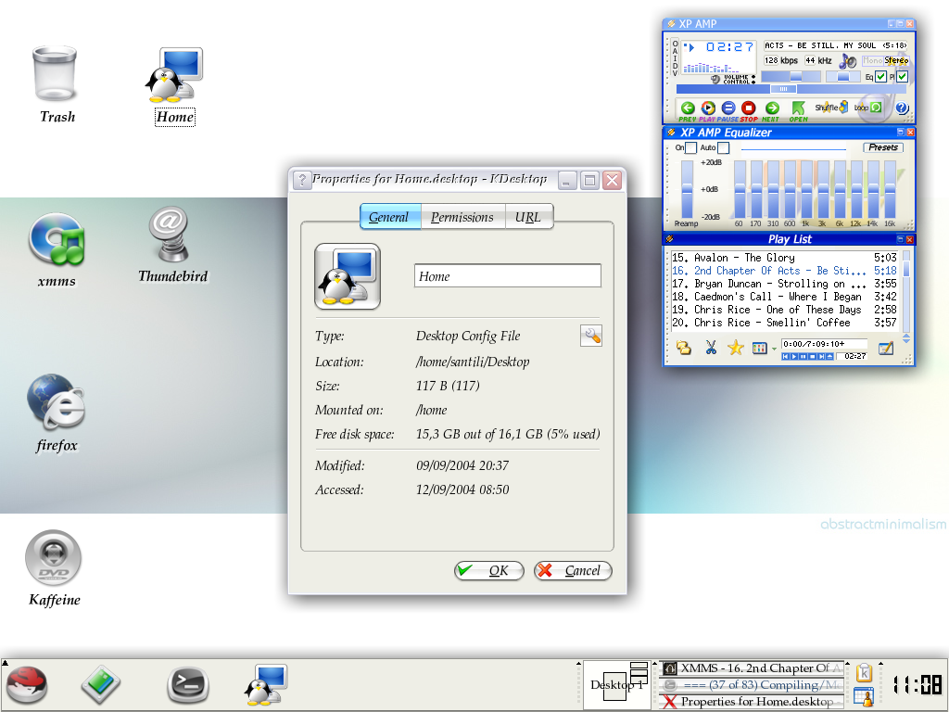949x712 pixels.
Task: Click the NEXT track button in XP AMP
Action: (x=772, y=108)
